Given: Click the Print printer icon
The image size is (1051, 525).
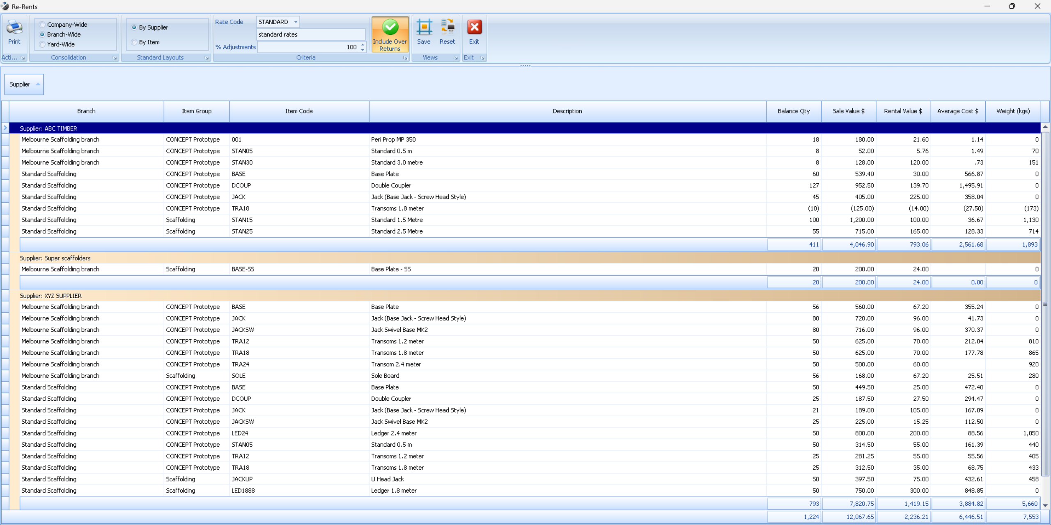Looking at the screenshot, I should [14, 27].
